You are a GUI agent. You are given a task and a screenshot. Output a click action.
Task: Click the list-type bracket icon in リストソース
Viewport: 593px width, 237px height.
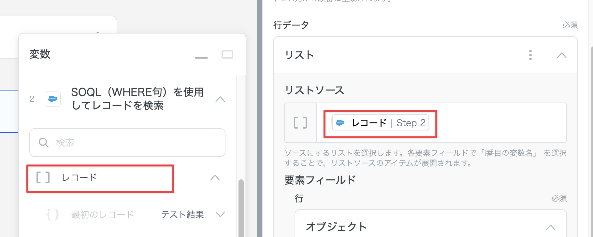click(x=300, y=123)
